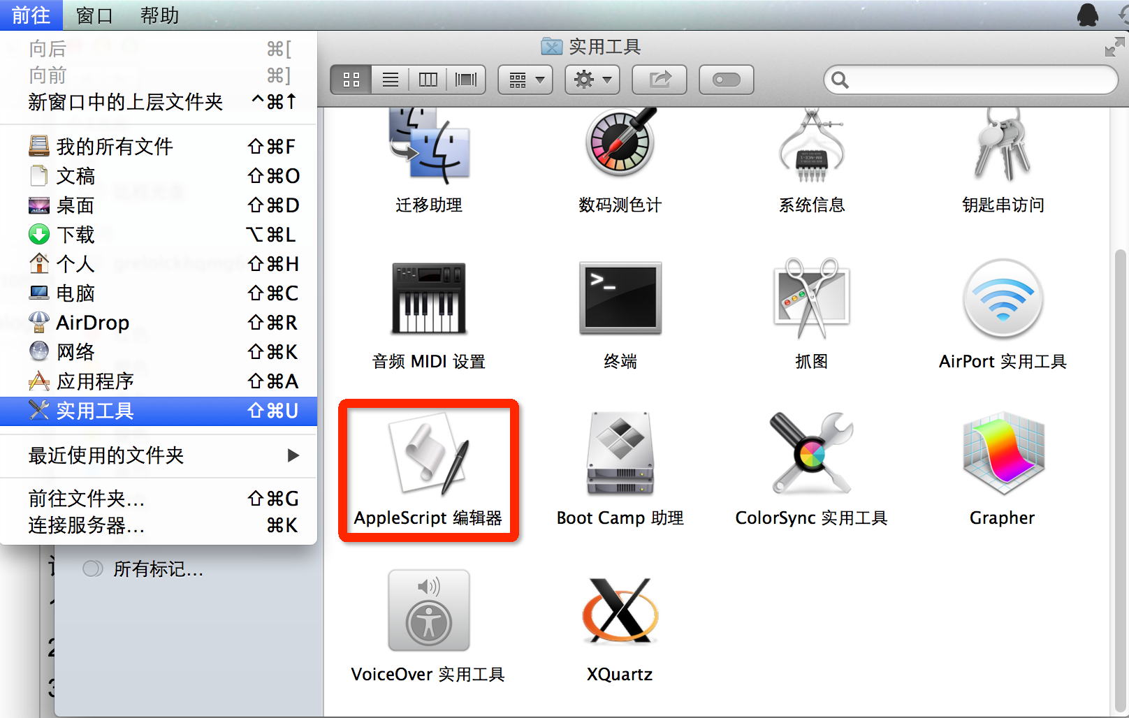Choose 个人 (Home) from Go menu
Image resolution: width=1129 pixels, height=718 pixels.
(159, 264)
